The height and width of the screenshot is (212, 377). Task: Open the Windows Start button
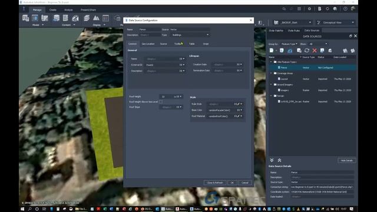22,209
